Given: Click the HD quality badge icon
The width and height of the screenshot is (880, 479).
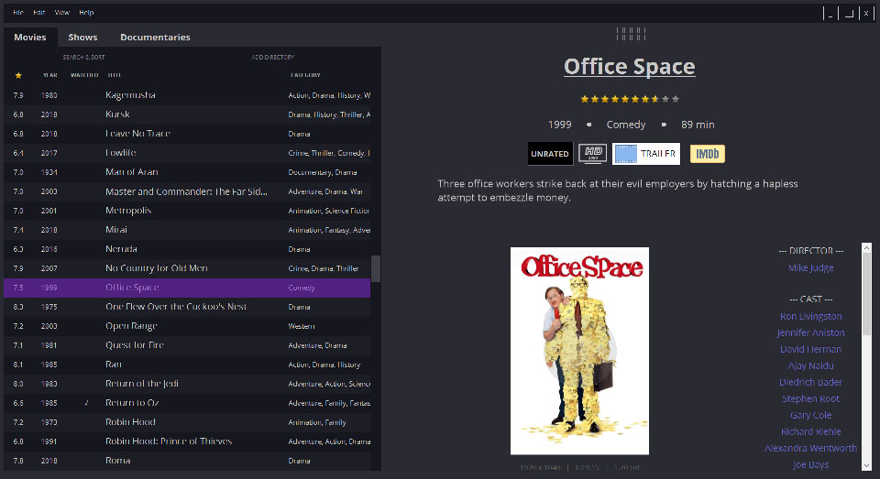Looking at the screenshot, I should pos(593,153).
